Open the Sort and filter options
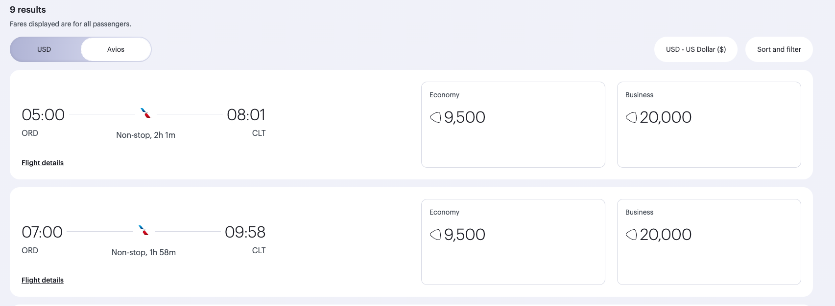 [x=779, y=49]
